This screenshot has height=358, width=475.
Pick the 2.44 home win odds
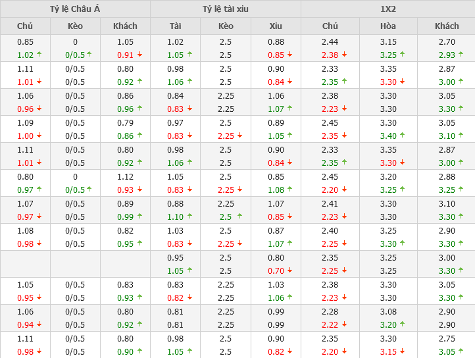click(x=330, y=43)
